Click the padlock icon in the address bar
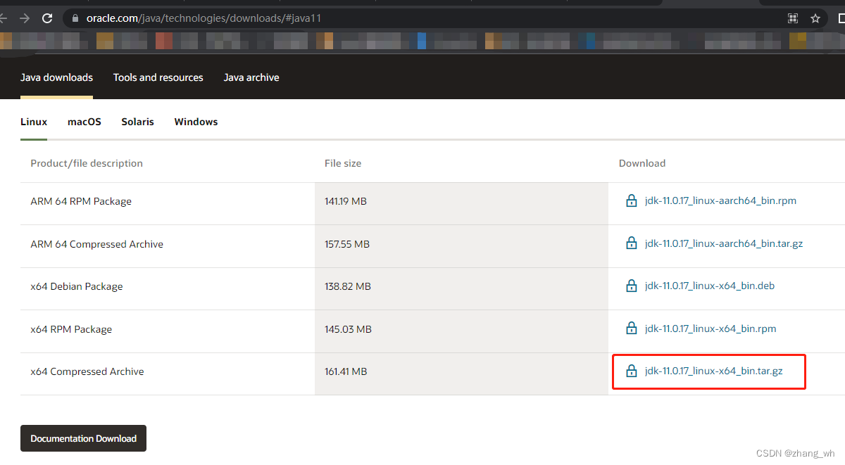Screen dimensions: 845x465 point(75,18)
